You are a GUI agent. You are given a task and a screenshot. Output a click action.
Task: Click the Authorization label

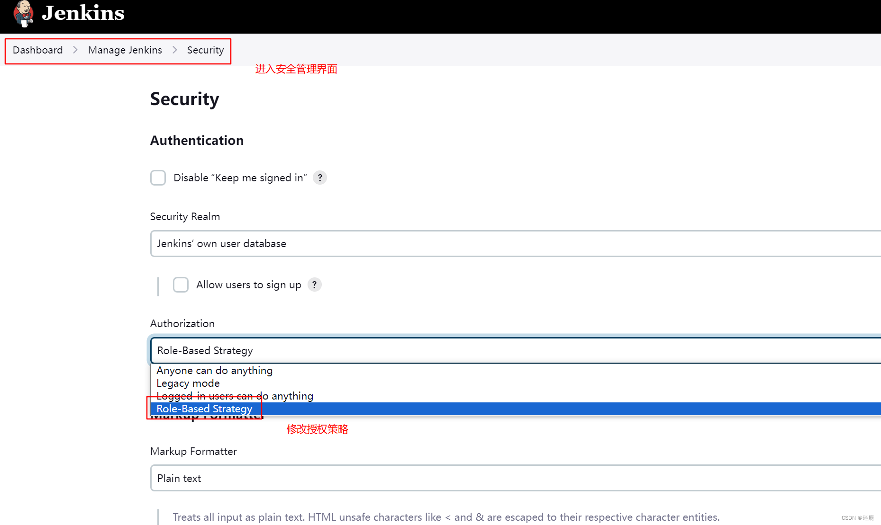point(182,324)
